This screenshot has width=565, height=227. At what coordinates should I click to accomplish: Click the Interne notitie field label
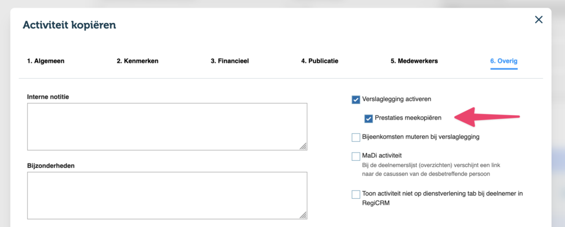[x=52, y=97]
